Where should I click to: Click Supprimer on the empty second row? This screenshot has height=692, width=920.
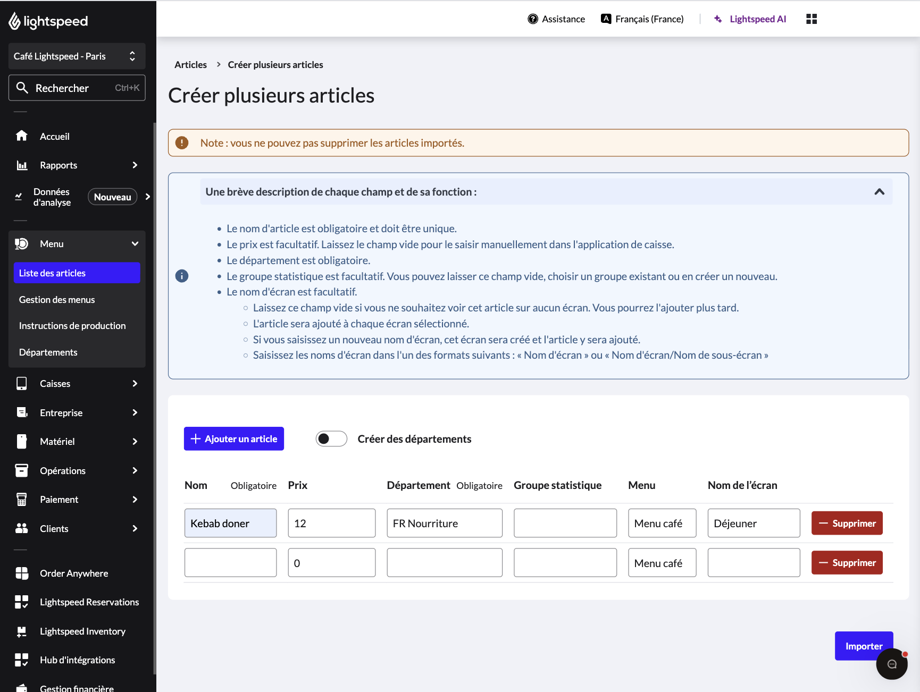click(847, 562)
